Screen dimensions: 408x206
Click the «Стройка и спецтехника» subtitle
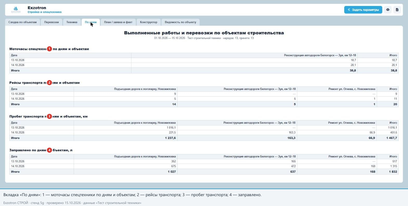click(x=44, y=12)
